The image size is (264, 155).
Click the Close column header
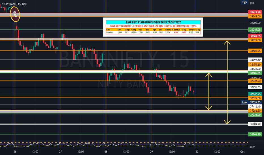coord(140,30)
